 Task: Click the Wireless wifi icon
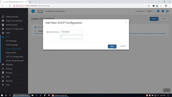click(3, 65)
